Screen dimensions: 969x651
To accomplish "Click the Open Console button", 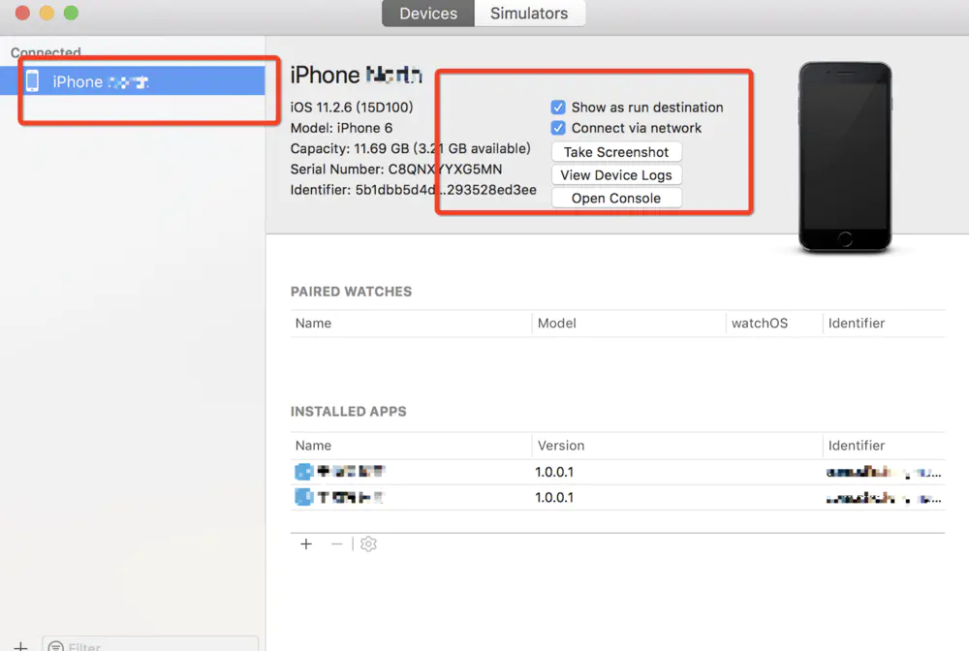I will coord(616,198).
